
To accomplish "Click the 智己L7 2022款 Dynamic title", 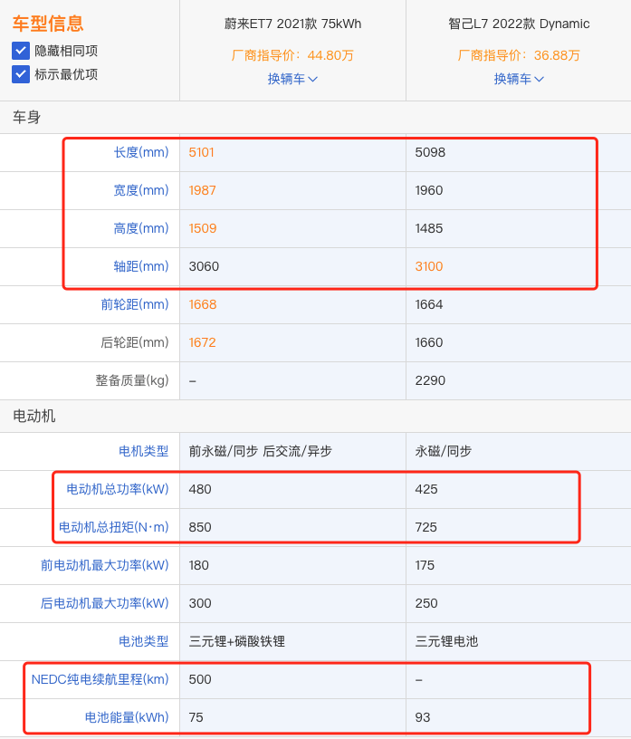I will 519,24.
